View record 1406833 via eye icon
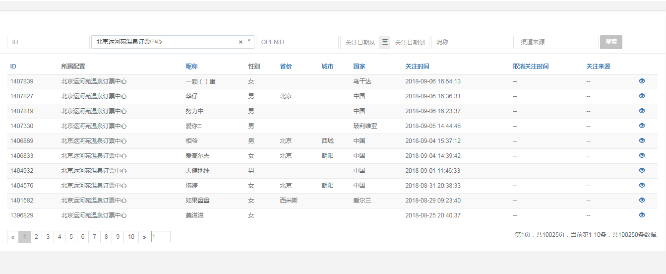This screenshot has height=274, width=666. pyautogui.click(x=642, y=155)
